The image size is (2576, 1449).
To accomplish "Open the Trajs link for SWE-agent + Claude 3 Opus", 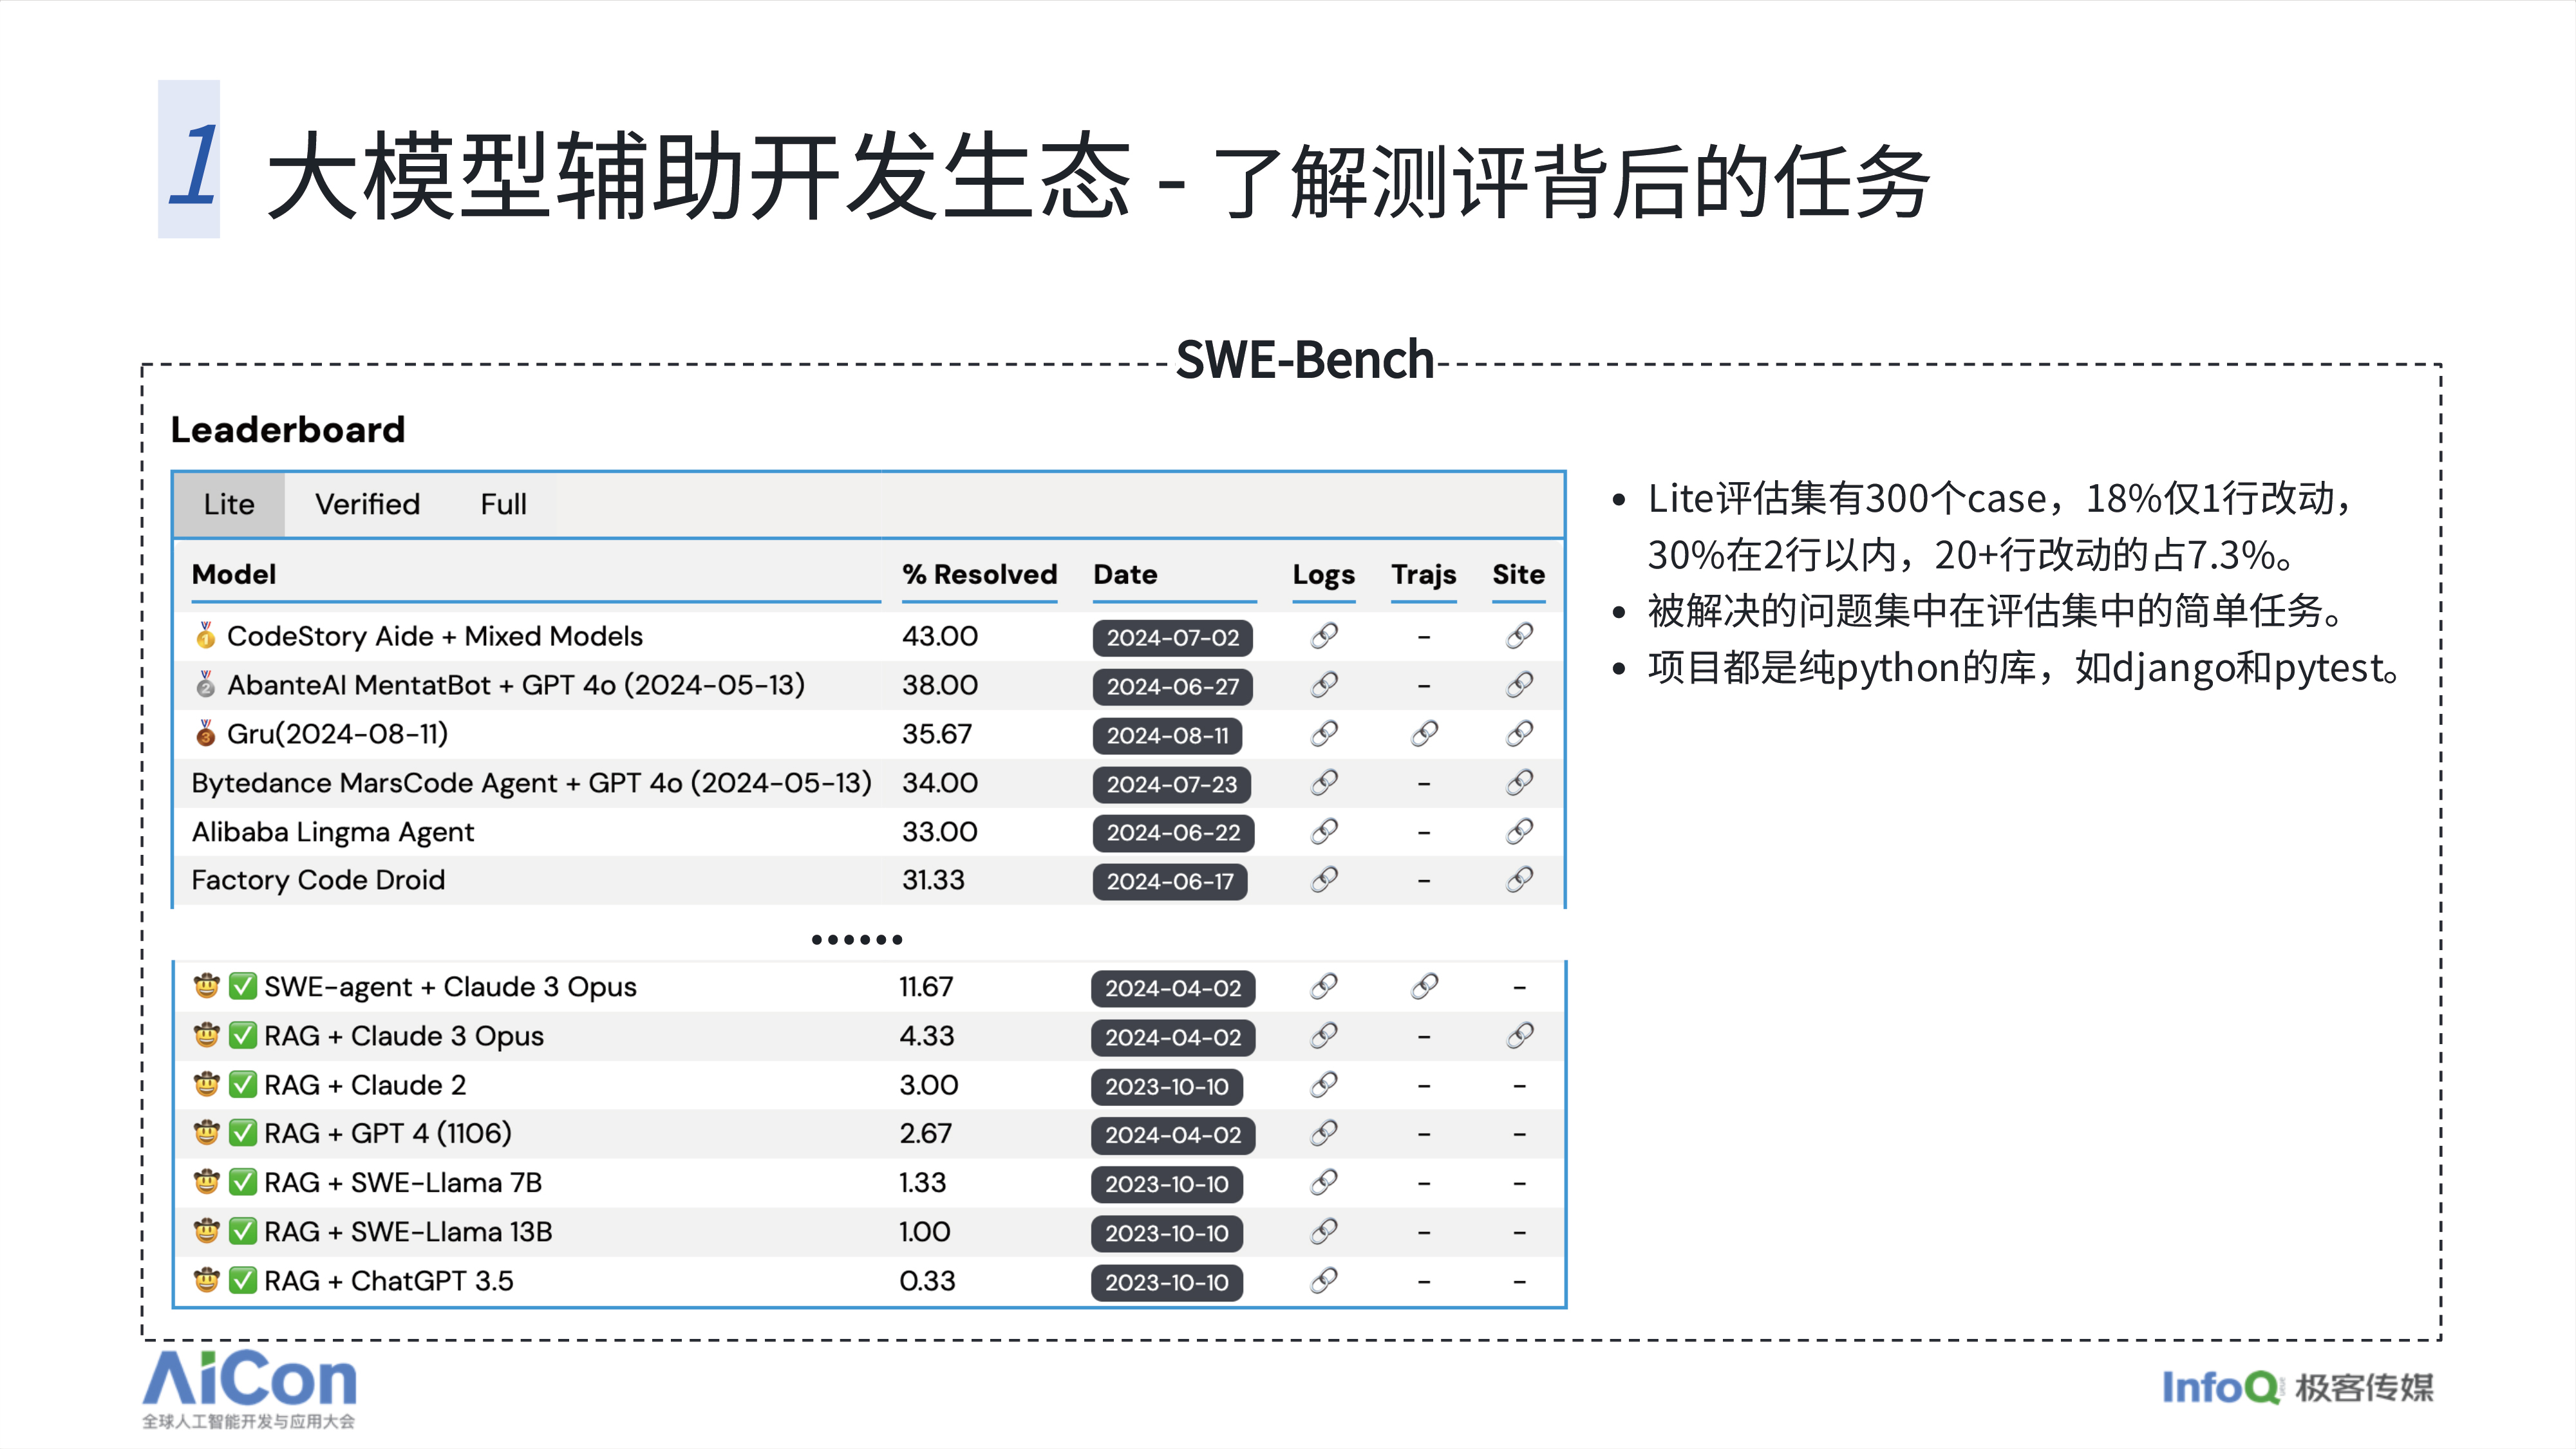I will click(1424, 987).
